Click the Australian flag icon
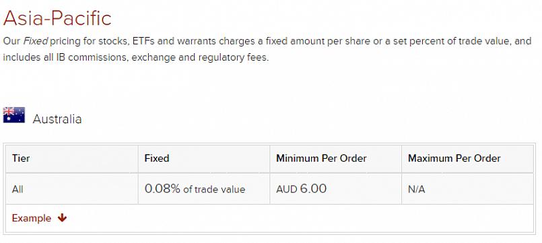The image size is (542, 243). click(x=14, y=115)
